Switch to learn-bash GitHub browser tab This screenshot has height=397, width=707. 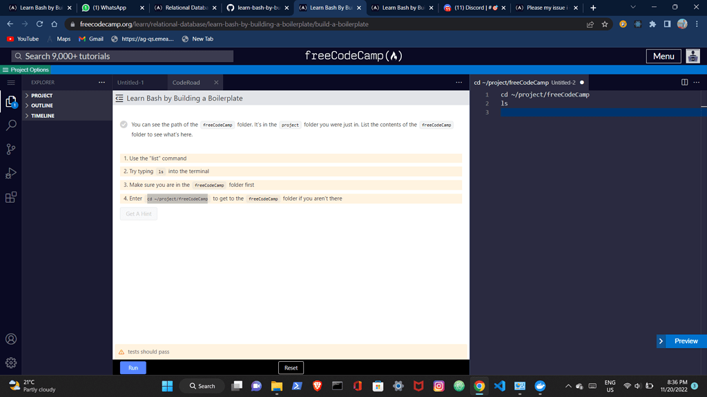coord(258,8)
